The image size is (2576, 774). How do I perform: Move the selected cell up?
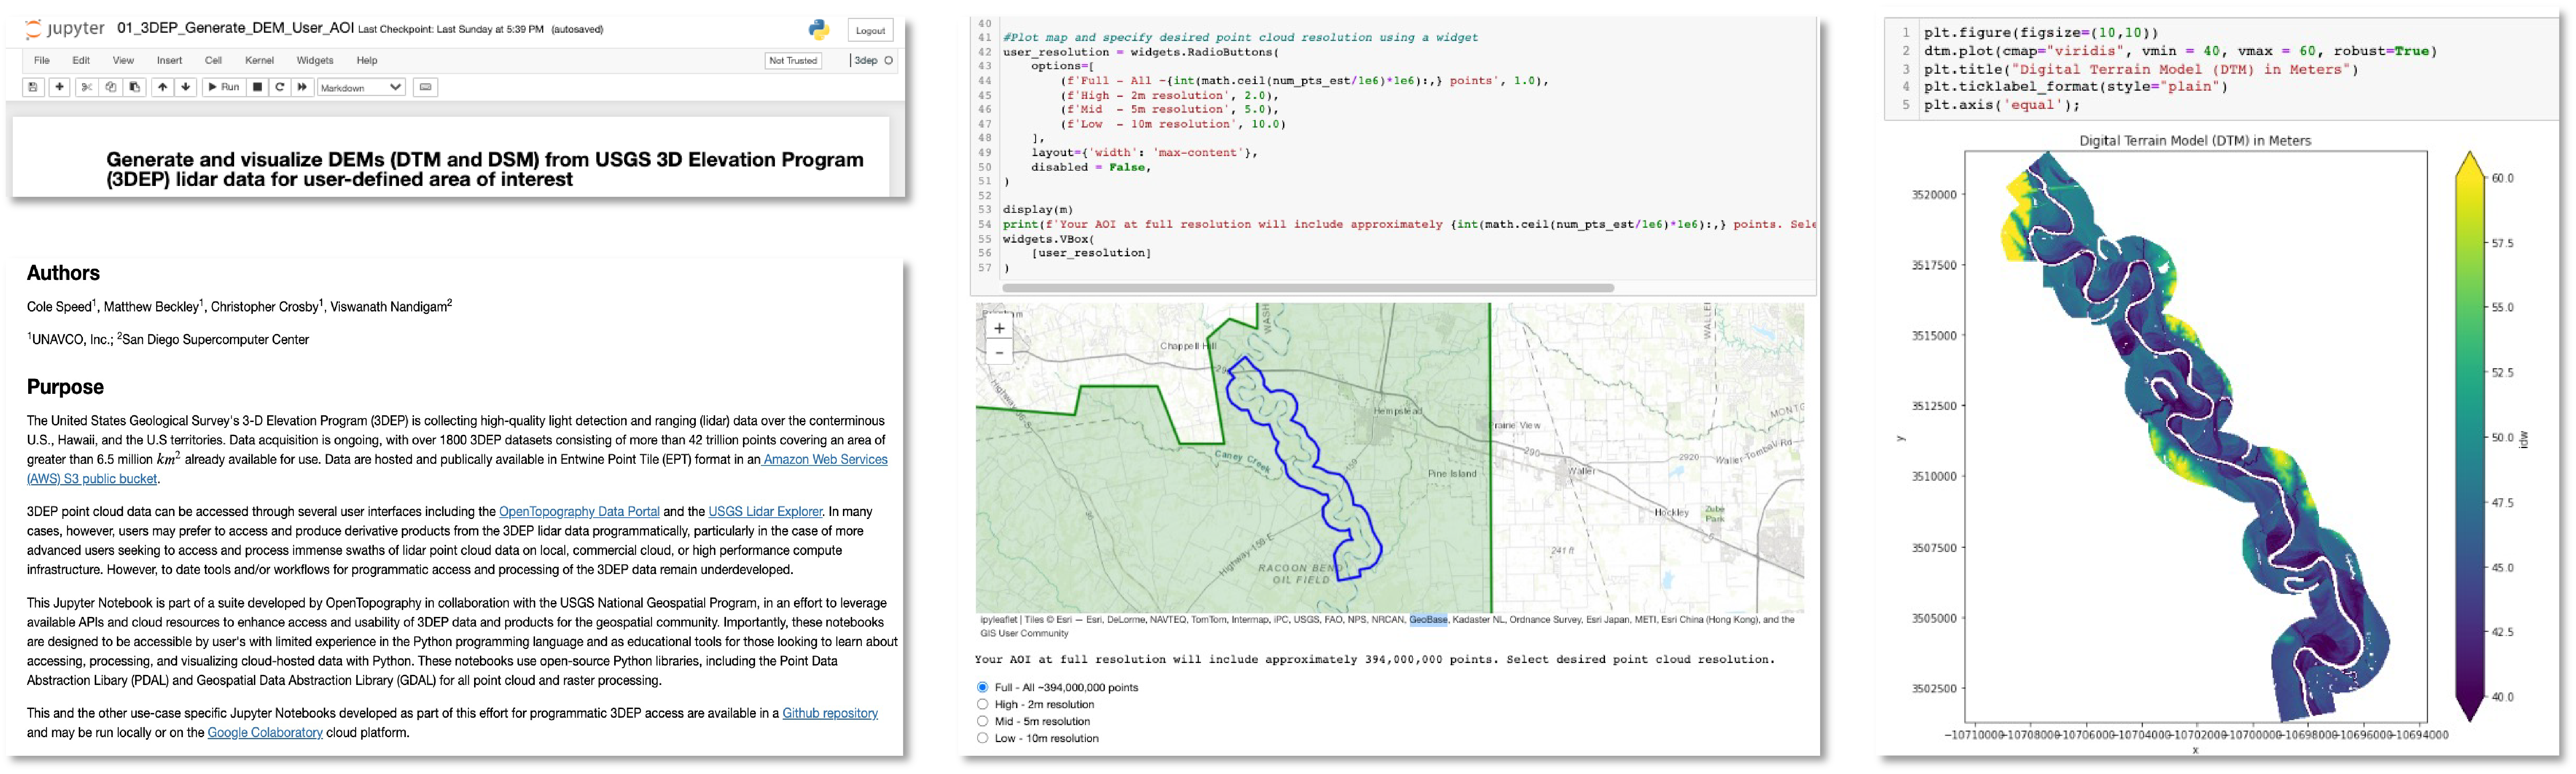tap(162, 87)
